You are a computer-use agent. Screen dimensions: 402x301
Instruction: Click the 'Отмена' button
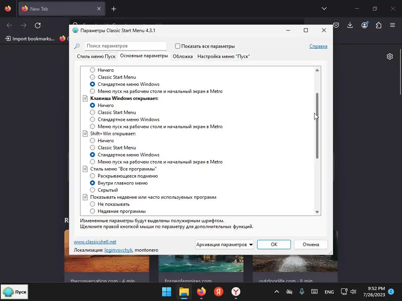(311, 245)
